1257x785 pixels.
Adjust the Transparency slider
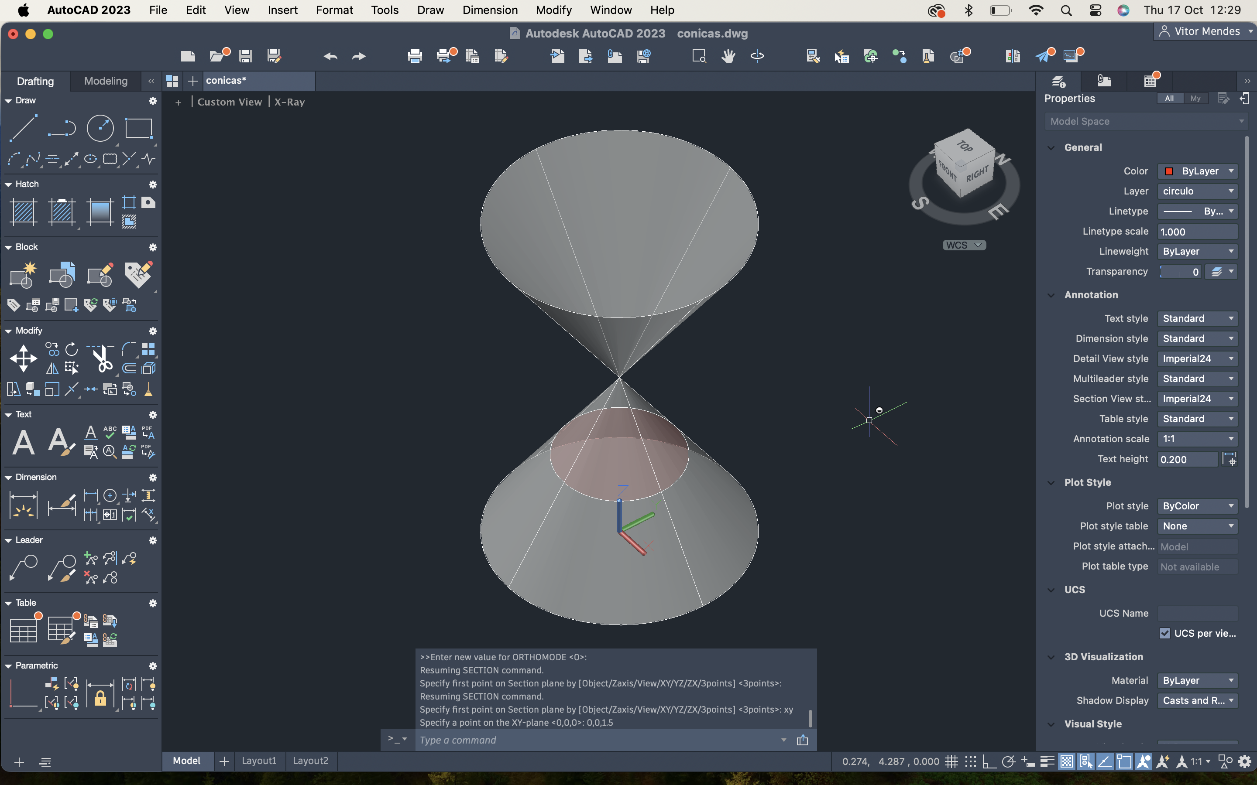pos(1180,272)
